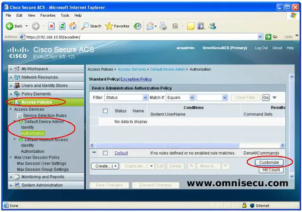Image resolution: width=302 pixels, height=212 pixels.
Task: Collapse Max User Session Policy node
Action: 10,158
